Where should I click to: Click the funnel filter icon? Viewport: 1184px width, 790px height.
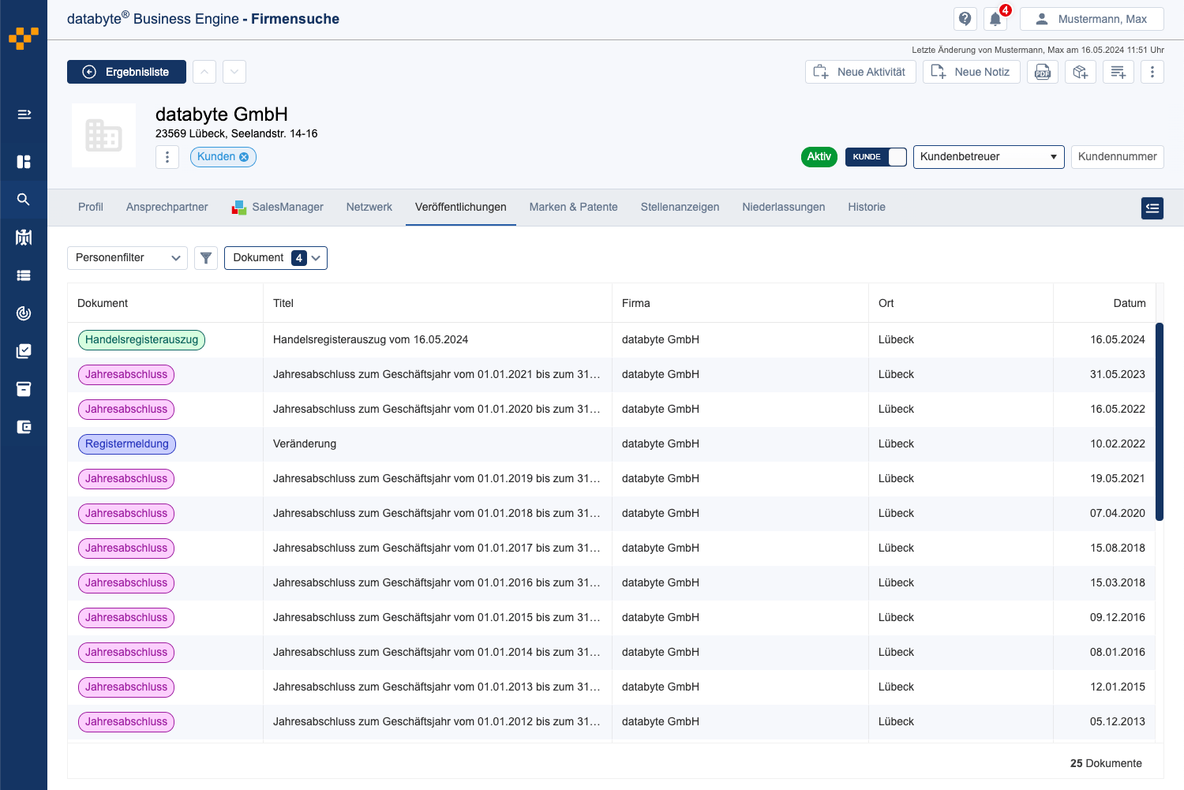206,258
